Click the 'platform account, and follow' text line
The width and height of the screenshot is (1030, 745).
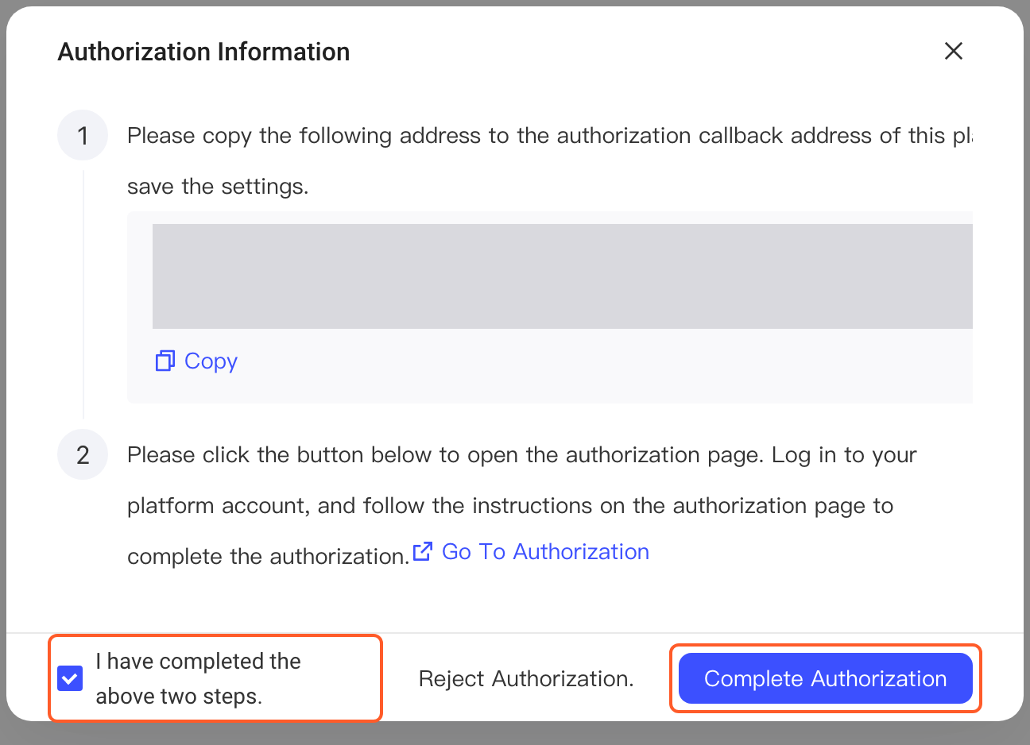[510, 506]
